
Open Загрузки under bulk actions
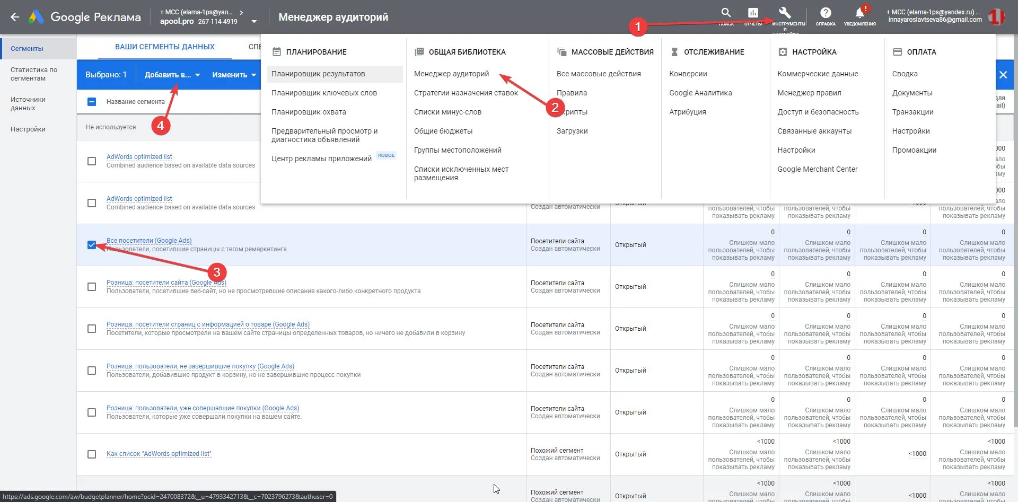click(x=572, y=131)
